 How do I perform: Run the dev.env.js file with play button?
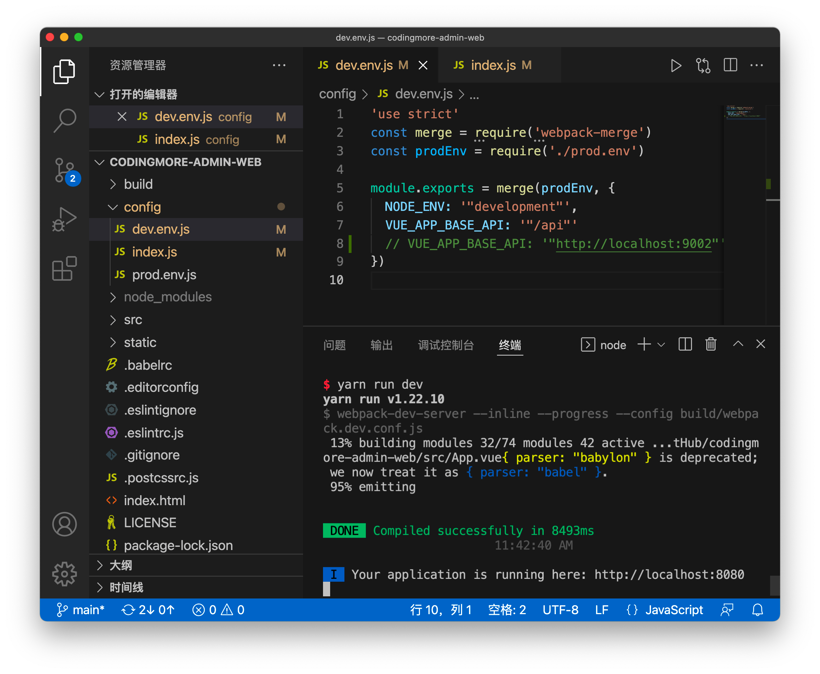676,65
